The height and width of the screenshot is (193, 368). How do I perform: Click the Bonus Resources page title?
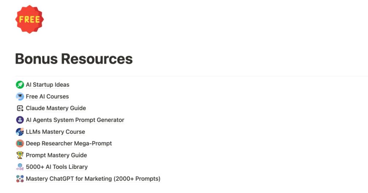click(x=74, y=58)
